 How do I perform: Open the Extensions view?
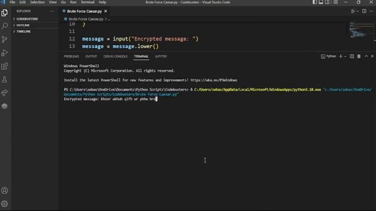[x=4, y=66]
